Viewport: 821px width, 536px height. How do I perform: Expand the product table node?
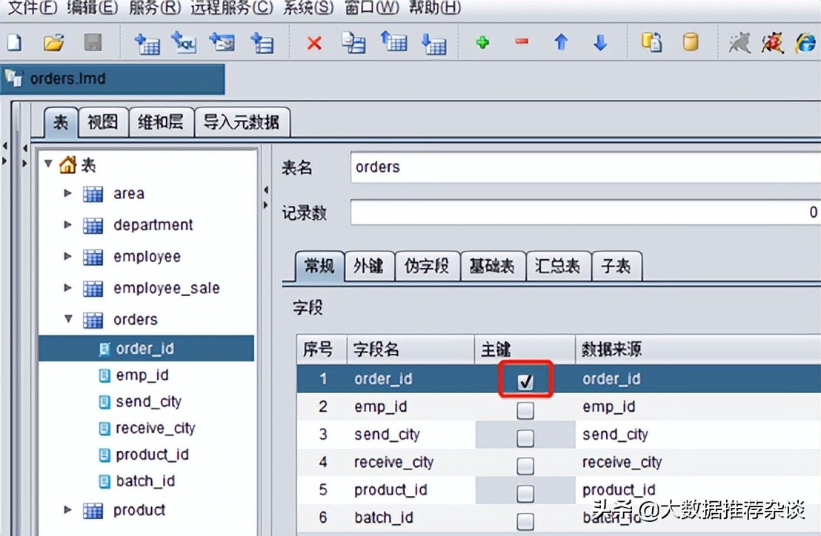pos(67,509)
